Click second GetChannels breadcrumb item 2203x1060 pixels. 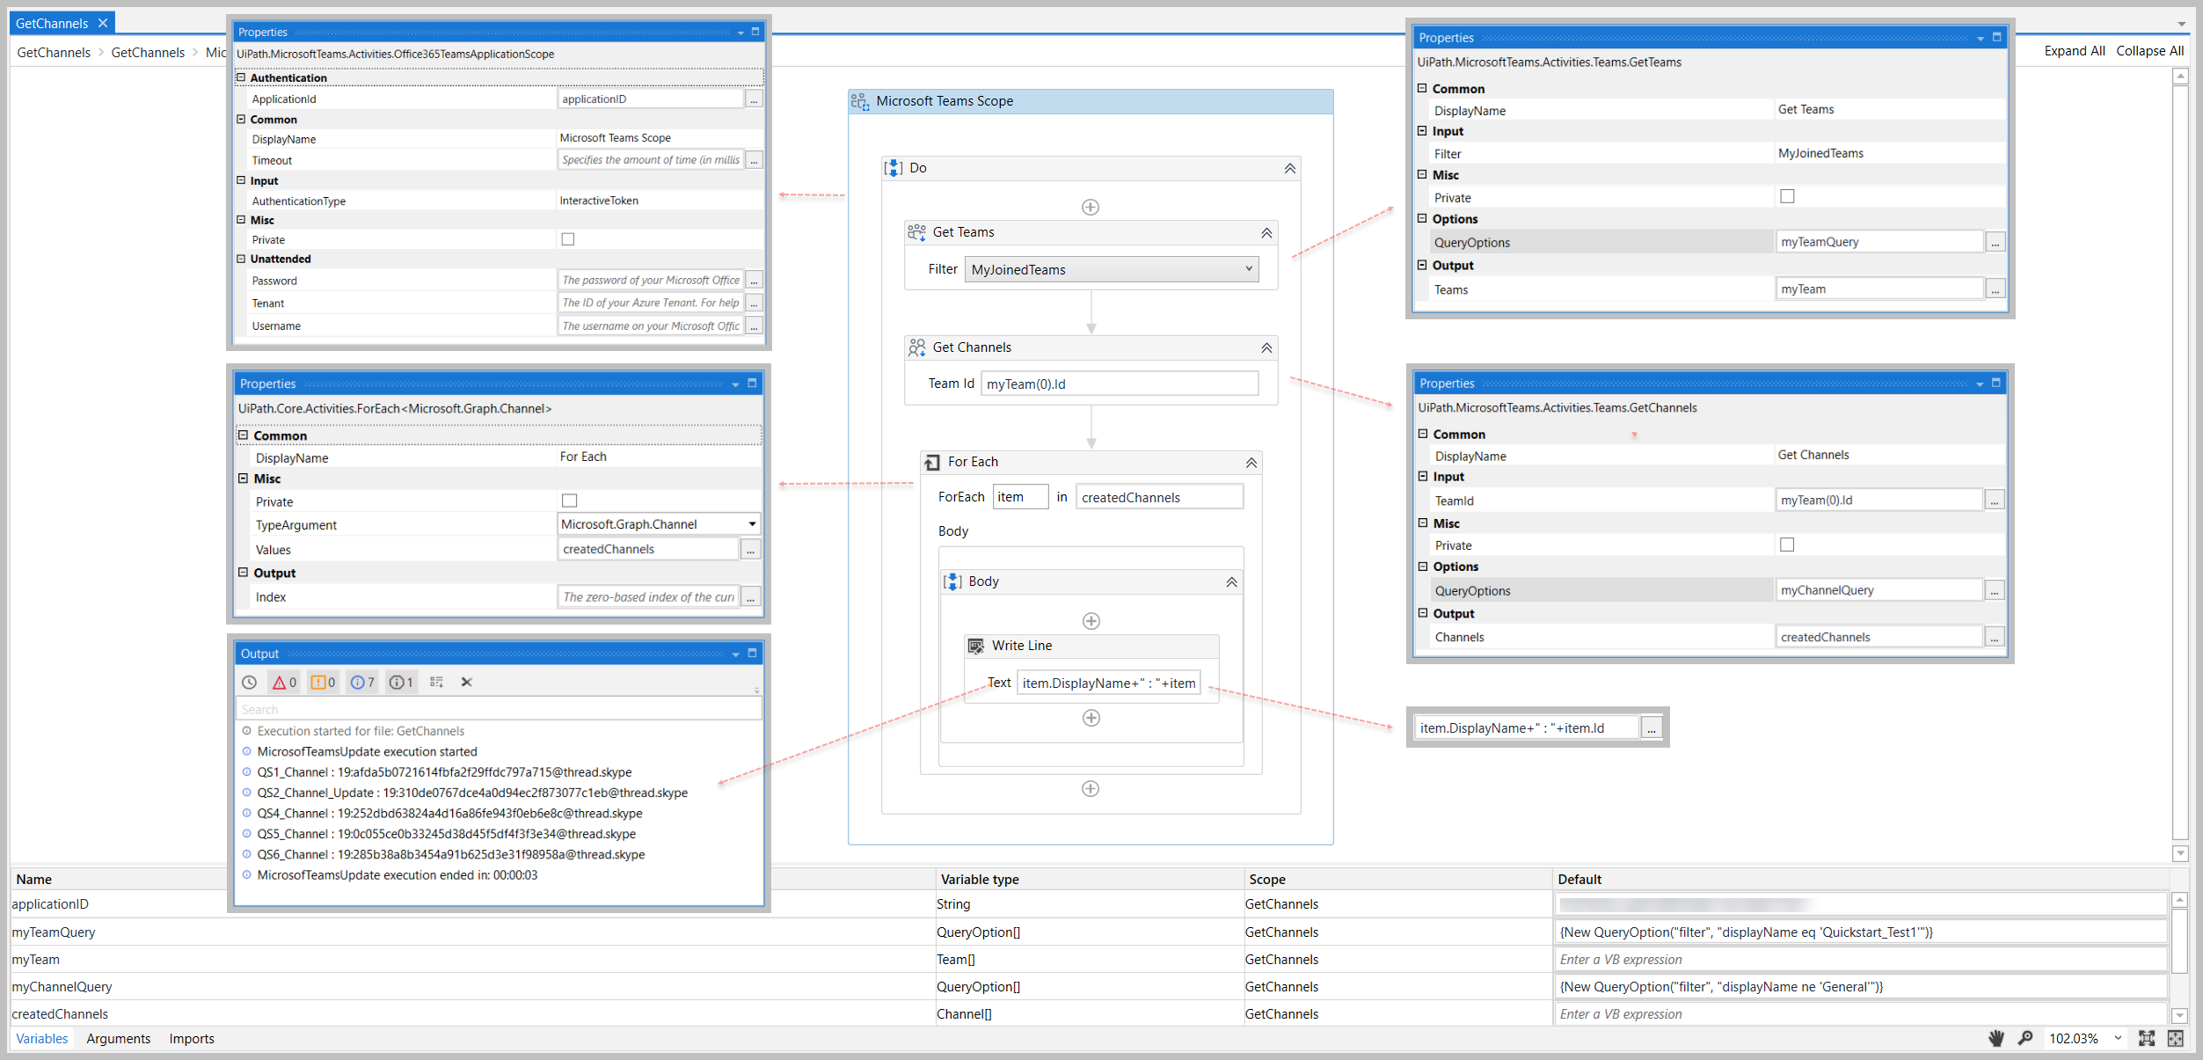tap(148, 53)
